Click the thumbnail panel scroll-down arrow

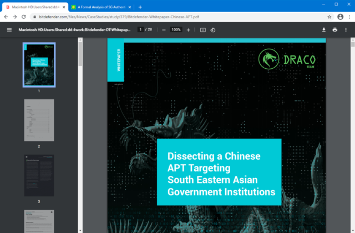click(x=80, y=231)
